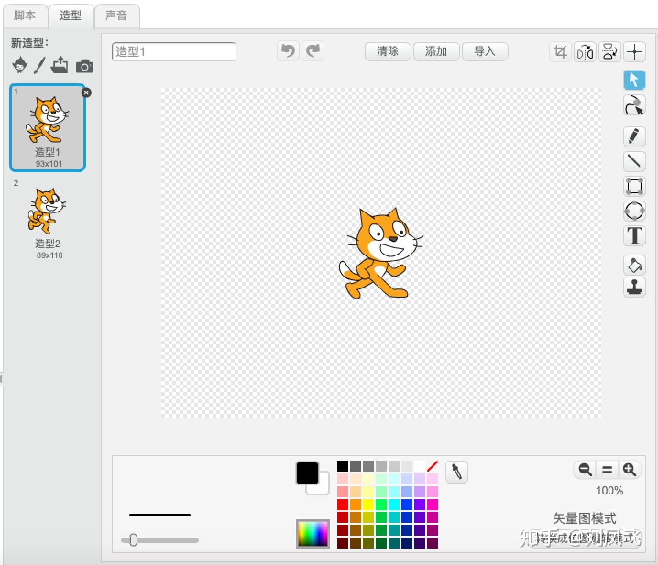Upload costume from file icon
The width and height of the screenshot is (658, 565).
[x=60, y=65]
